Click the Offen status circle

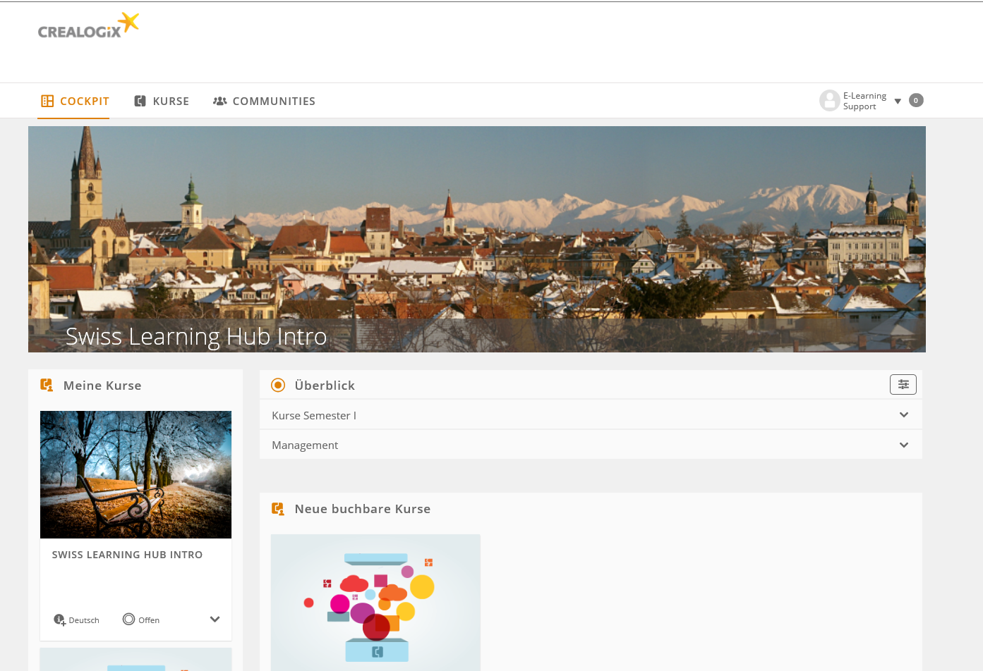128,619
